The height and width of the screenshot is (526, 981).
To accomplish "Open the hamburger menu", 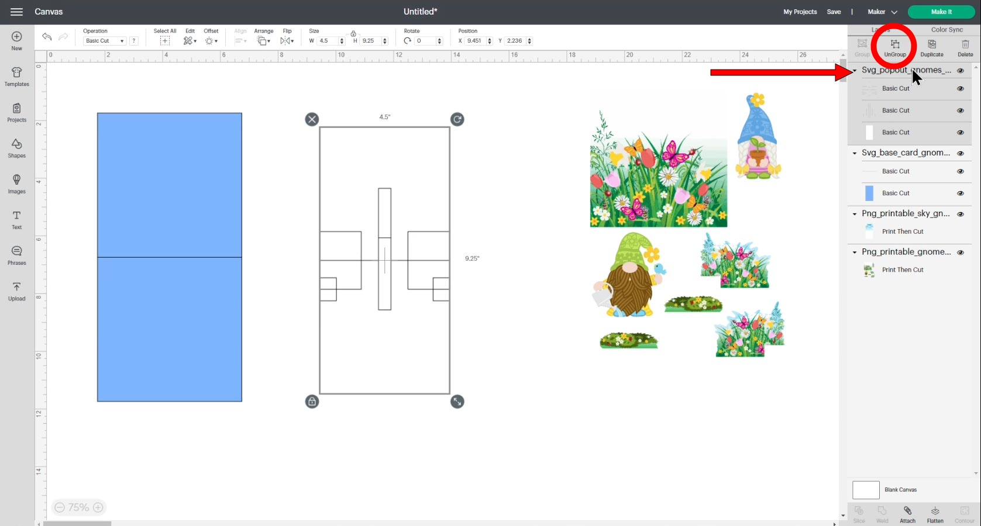I will [16, 12].
